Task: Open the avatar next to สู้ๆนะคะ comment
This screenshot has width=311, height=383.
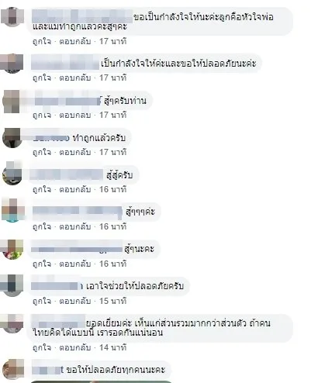Action: [x=12, y=250]
